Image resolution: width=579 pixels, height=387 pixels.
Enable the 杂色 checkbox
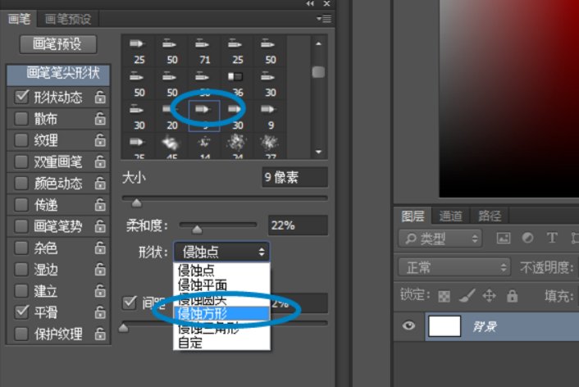pos(21,248)
